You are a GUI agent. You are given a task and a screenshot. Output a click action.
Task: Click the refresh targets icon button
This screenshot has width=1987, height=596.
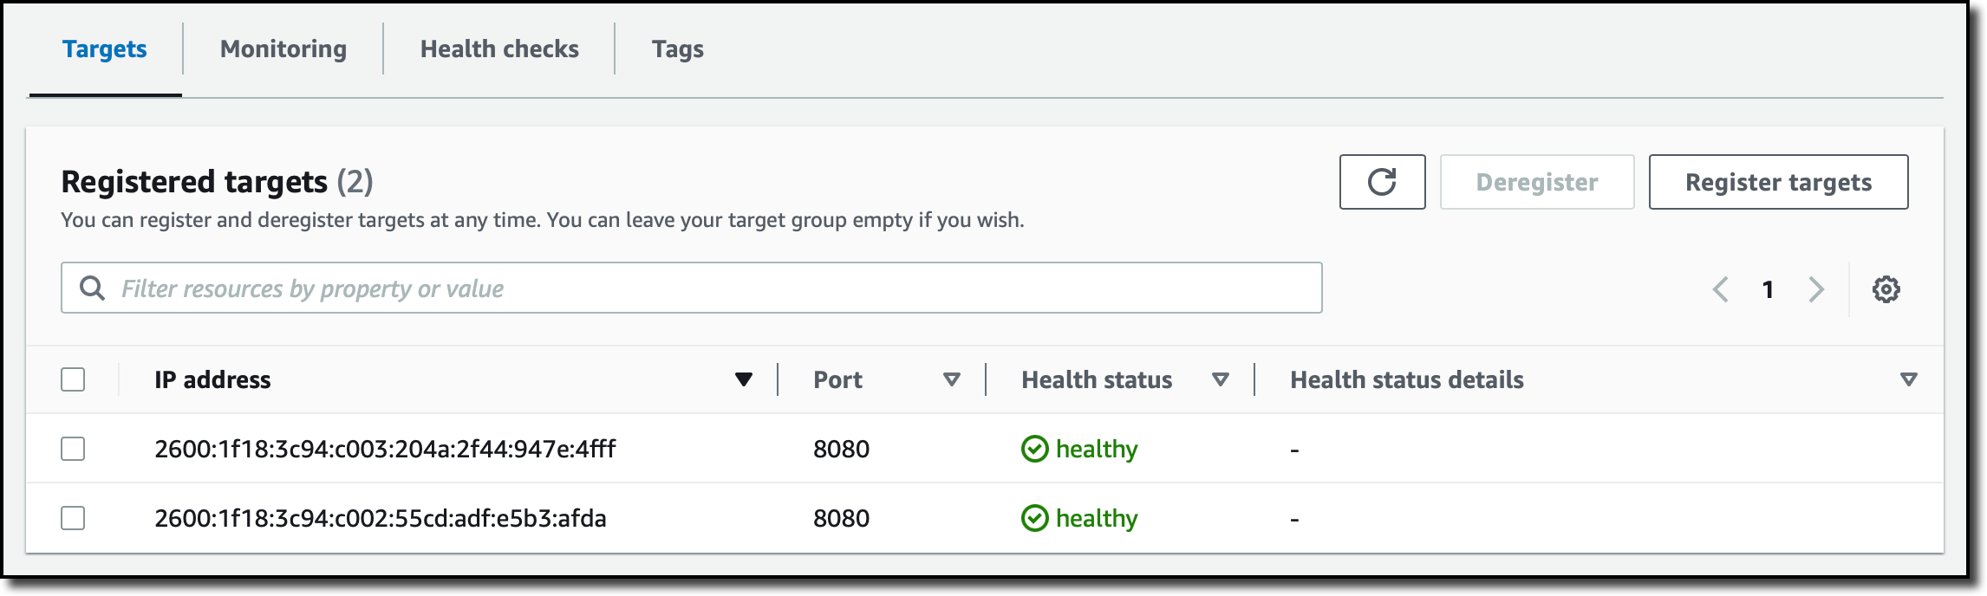(x=1382, y=182)
